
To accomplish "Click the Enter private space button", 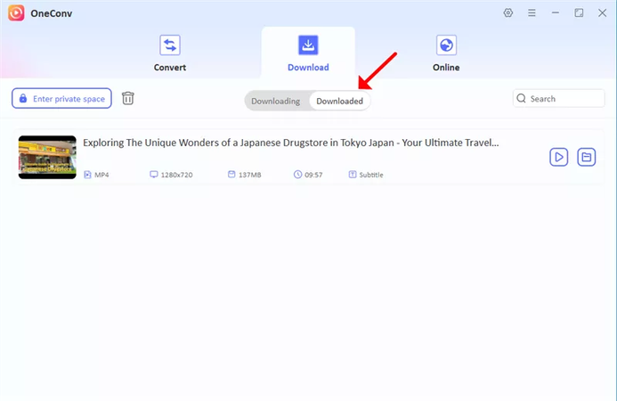I will pyautogui.click(x=61, y=98).
